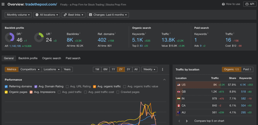The image size is (258, 125).
Task: Click the US flag icon
Action: 179,85
